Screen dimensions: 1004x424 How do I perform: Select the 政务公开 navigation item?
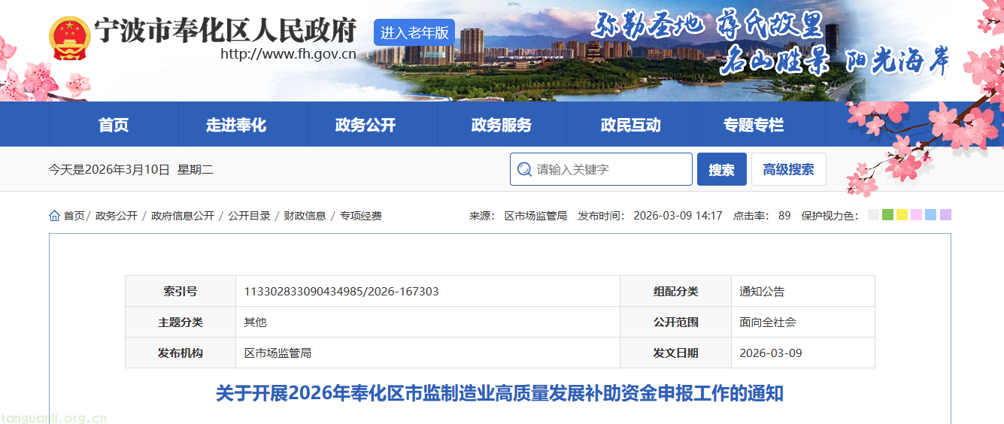click(x=366, y=125)
